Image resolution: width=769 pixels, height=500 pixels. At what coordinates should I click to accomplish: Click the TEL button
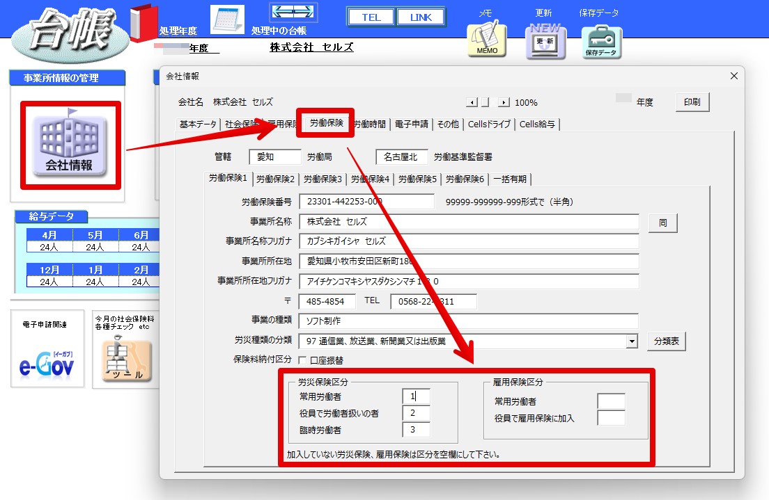[x=371, y=17]
